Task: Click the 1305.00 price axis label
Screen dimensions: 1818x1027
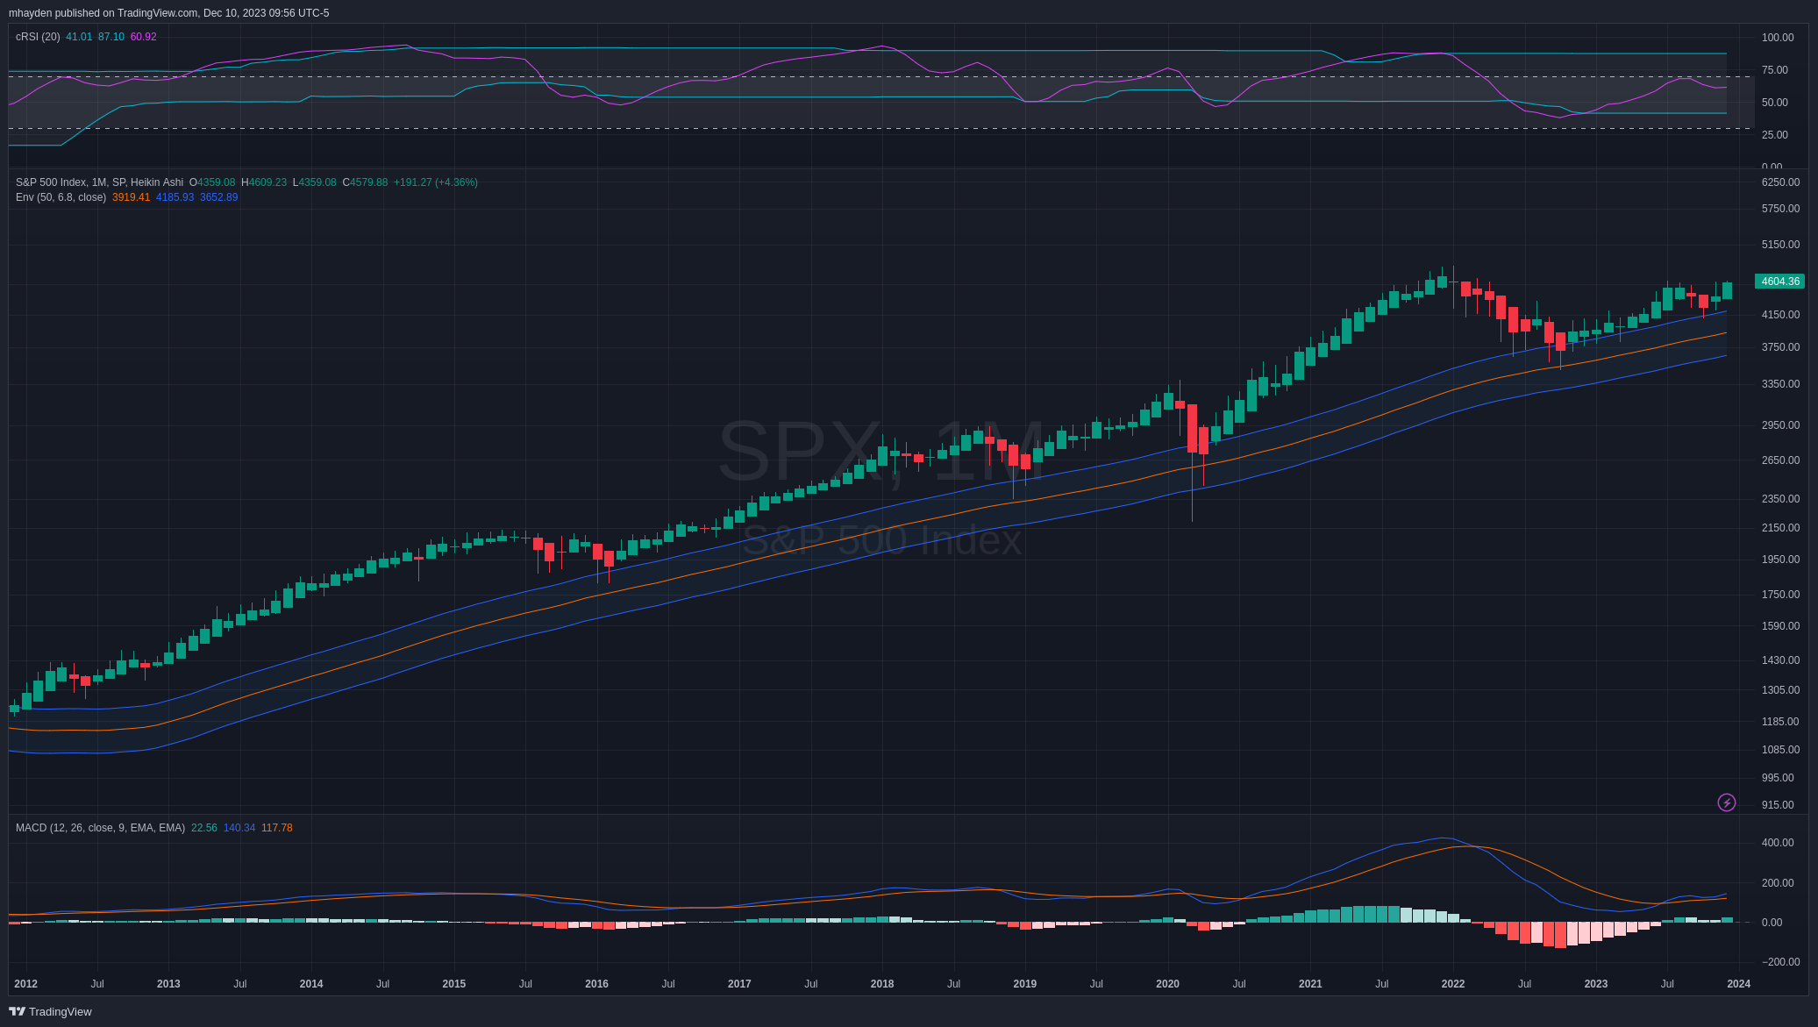Action: coord(1780,690)
